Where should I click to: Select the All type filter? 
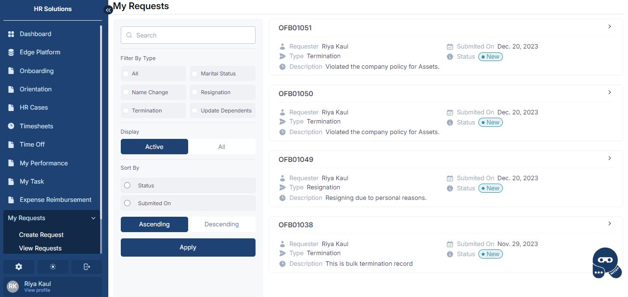[153, 74]
